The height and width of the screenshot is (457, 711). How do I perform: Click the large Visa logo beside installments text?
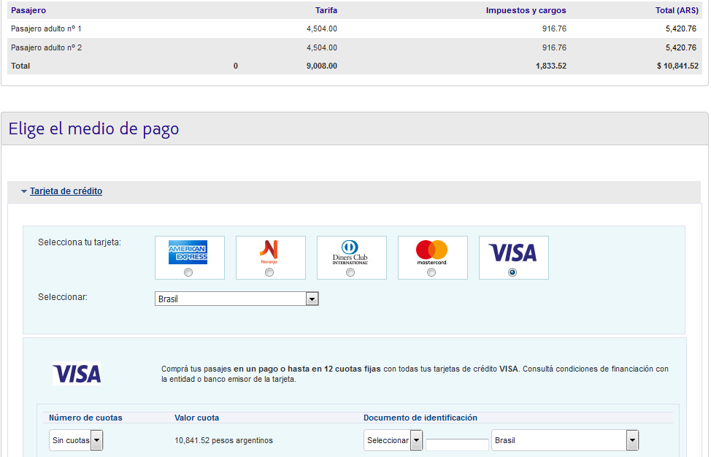[77, 375]
